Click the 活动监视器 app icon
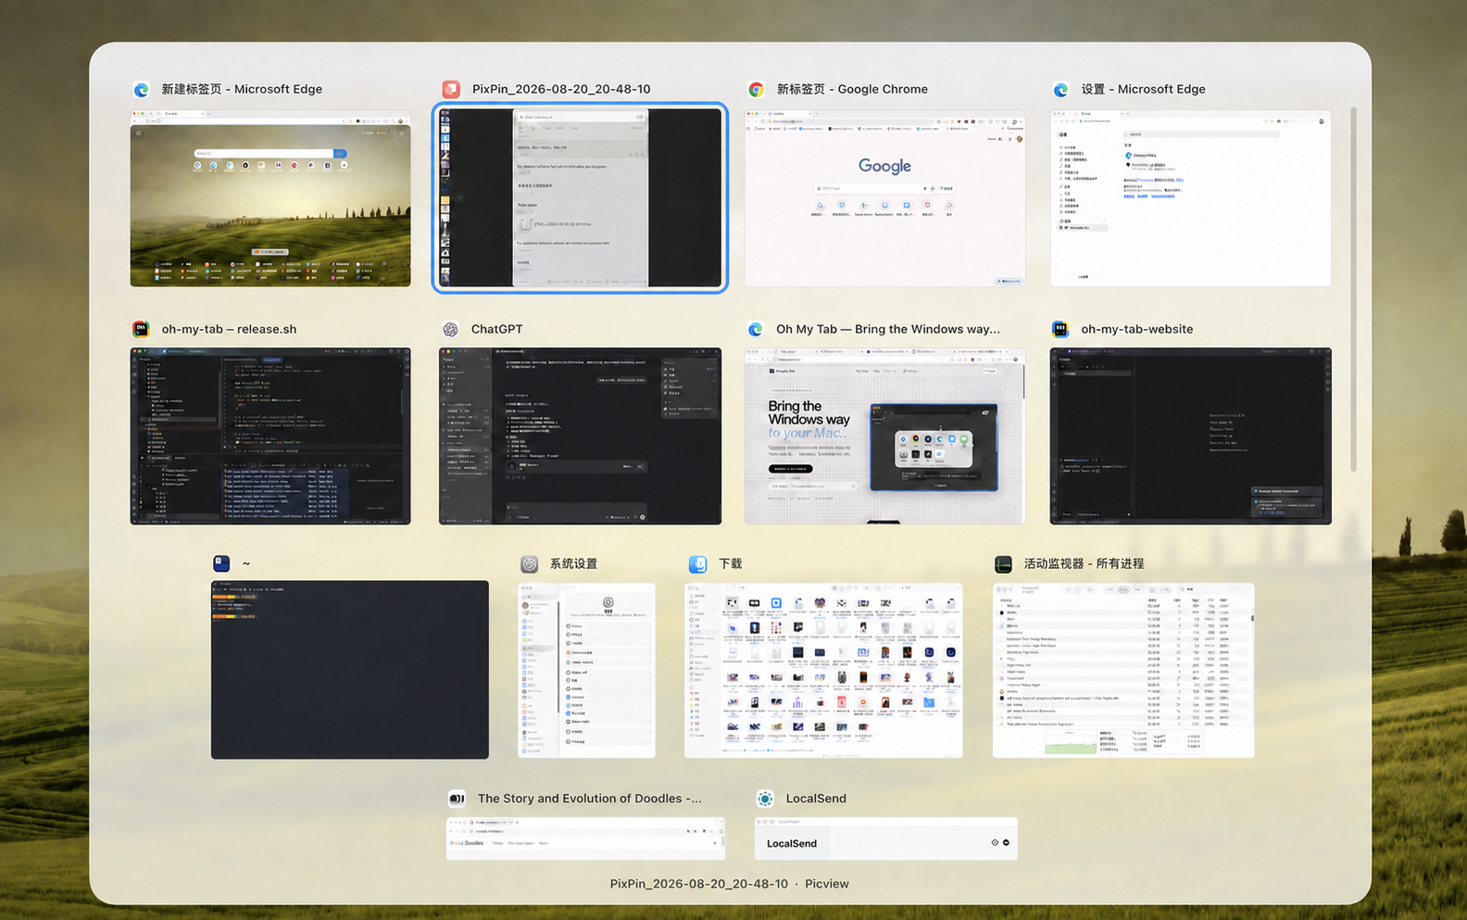Image resolution: width=1467 pixels, height=920 pixels. [1003, 564]
